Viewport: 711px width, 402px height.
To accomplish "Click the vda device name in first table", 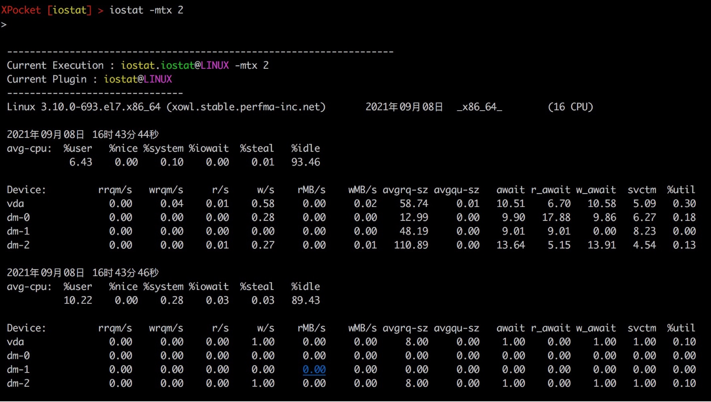I will pos(15,204).
